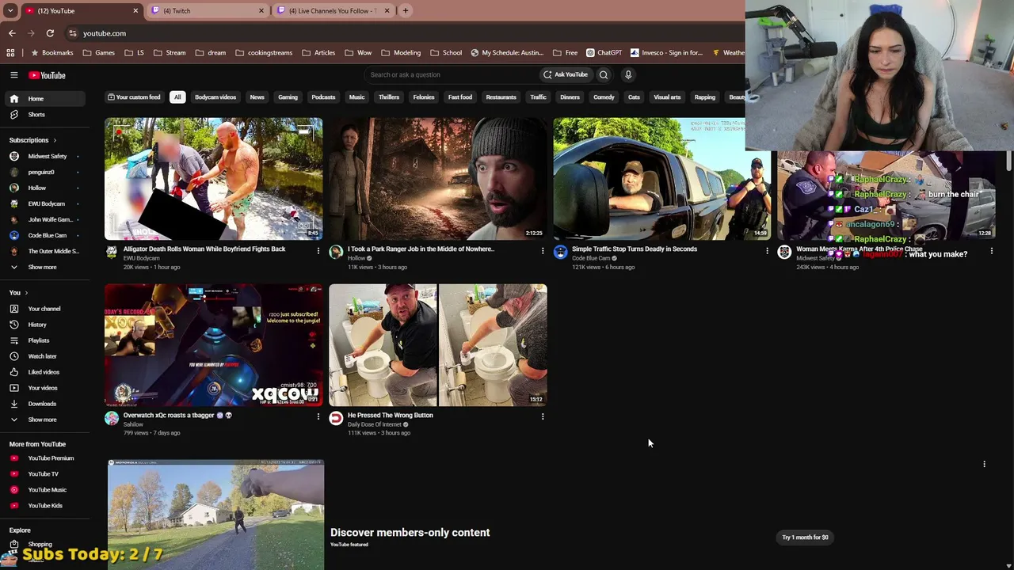Viewport: 1014px width, 570px height.
Task: Reload the YouTube page
Action: click(50, 33)
